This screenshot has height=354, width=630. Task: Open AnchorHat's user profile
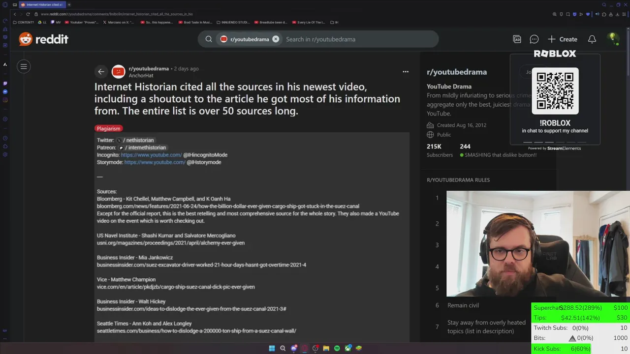tap(141, 76)
